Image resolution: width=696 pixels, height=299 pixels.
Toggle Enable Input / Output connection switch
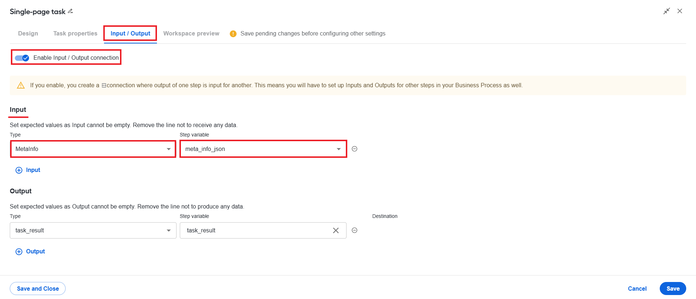(22, 58)
